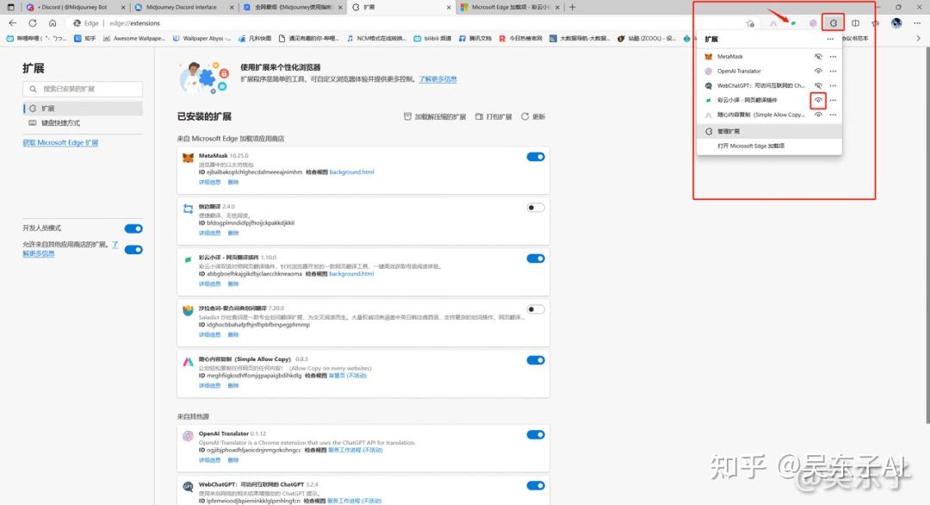Turn off 开发人员模式 (developer mode)

tap(133, 228)
